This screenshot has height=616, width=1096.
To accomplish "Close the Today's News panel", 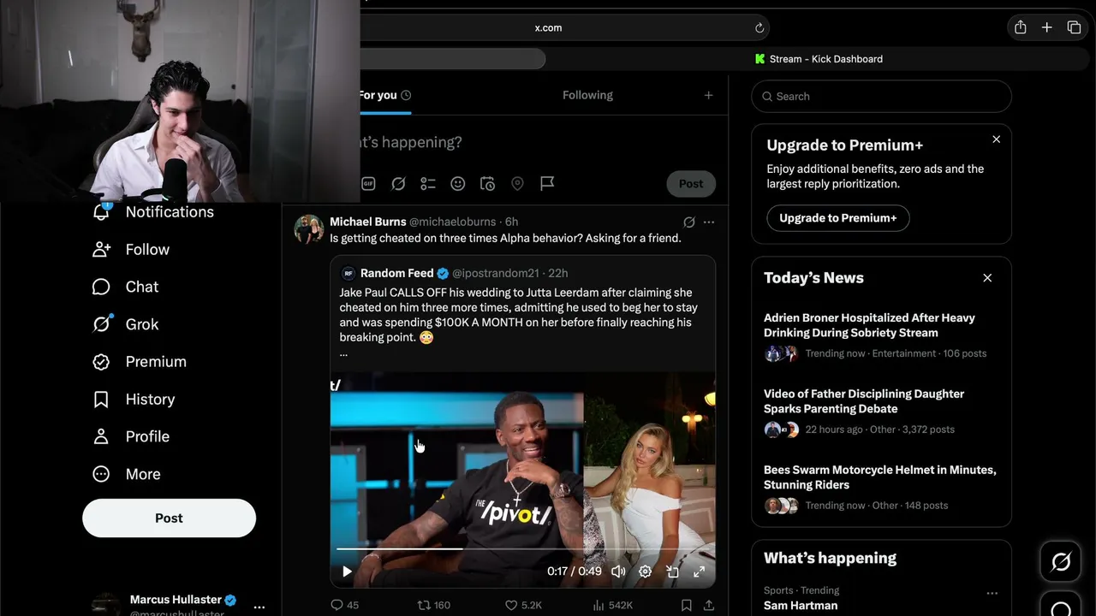I will click(987, 278).
